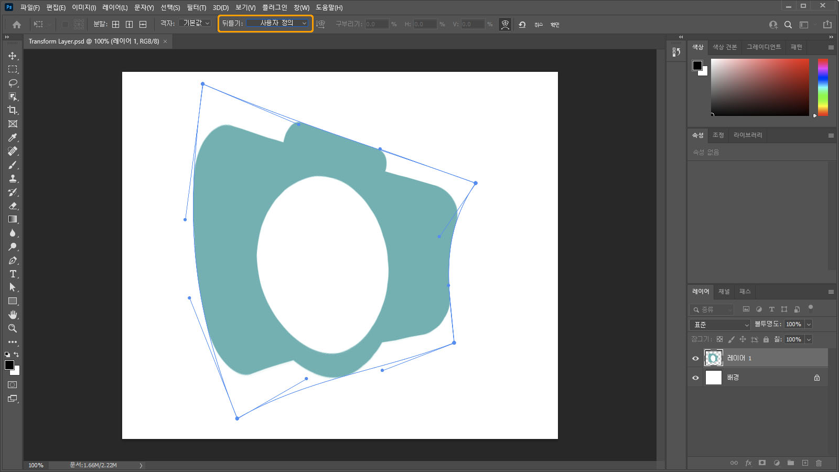Toggle between free transform and warp modes
The width and height of the screenshot is (839, 472).
(505, 24)
